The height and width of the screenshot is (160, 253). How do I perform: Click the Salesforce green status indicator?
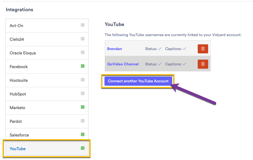coord(82,135)
